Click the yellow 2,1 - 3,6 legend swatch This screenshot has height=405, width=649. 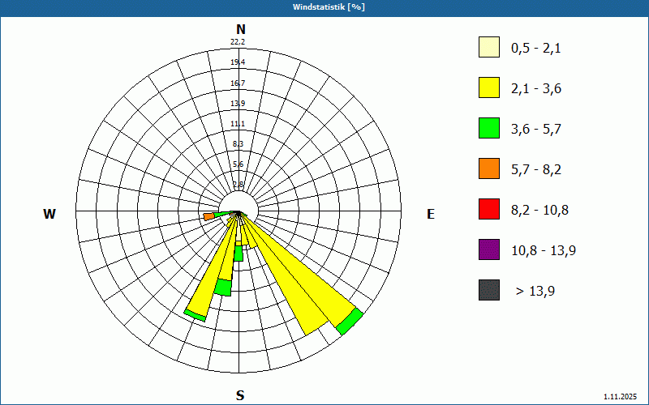coord(489,87)
